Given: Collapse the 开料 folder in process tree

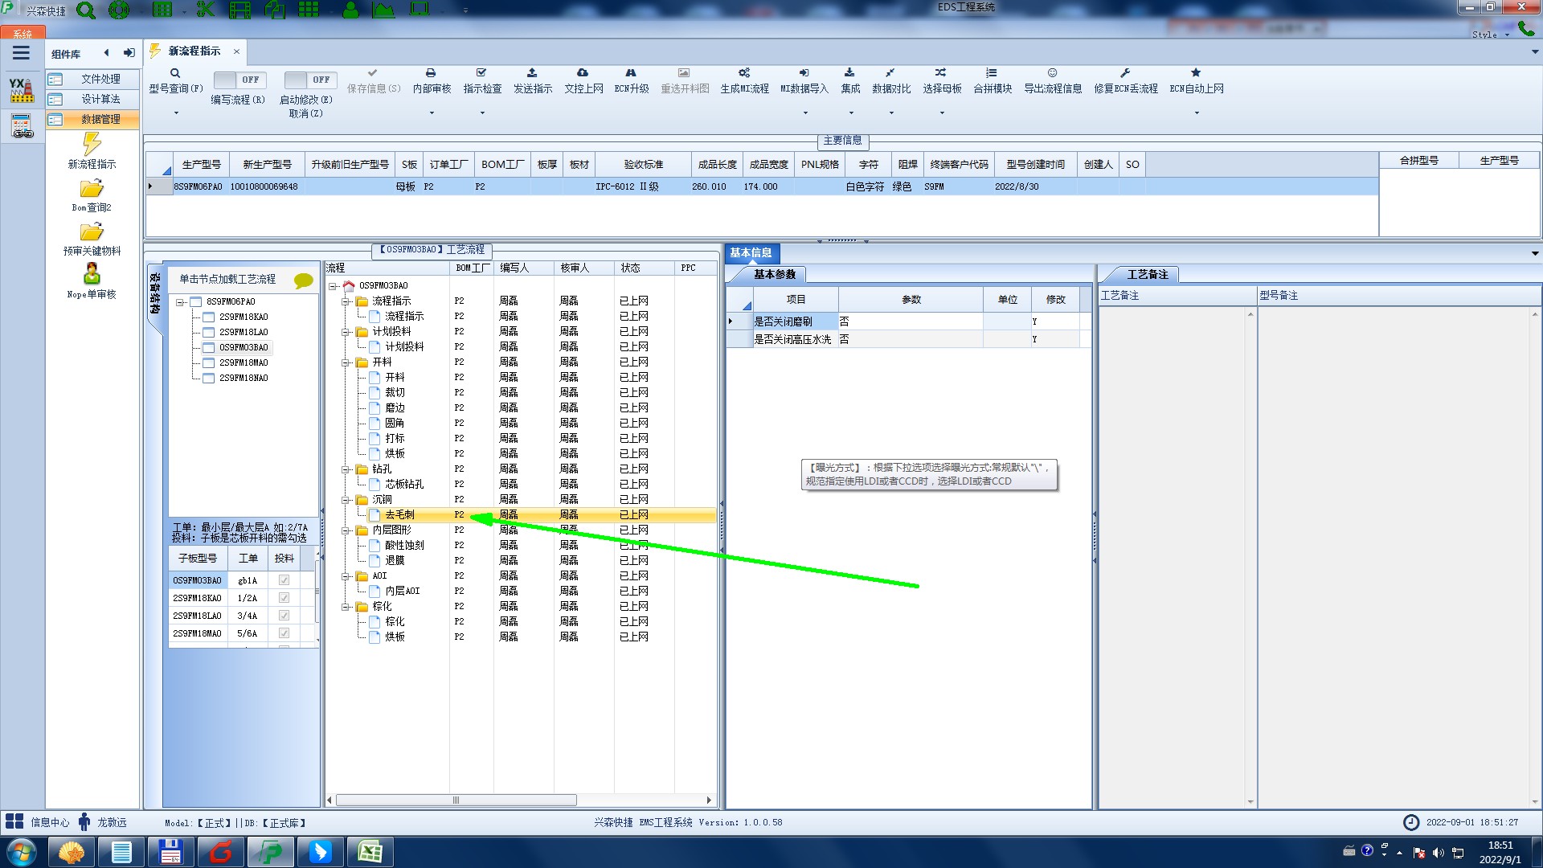Looking at the screenshot, I should [x=346, y=362].
